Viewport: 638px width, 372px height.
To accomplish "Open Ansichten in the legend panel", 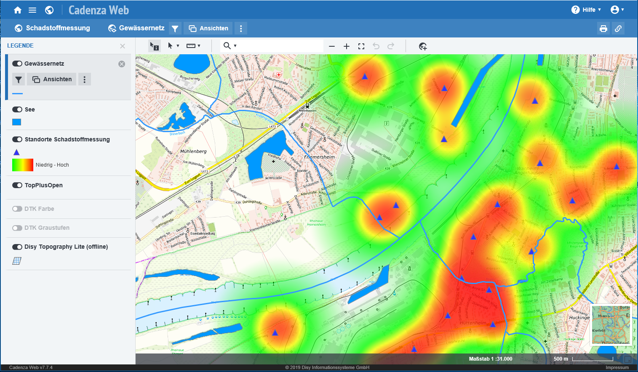I will 52,79.
